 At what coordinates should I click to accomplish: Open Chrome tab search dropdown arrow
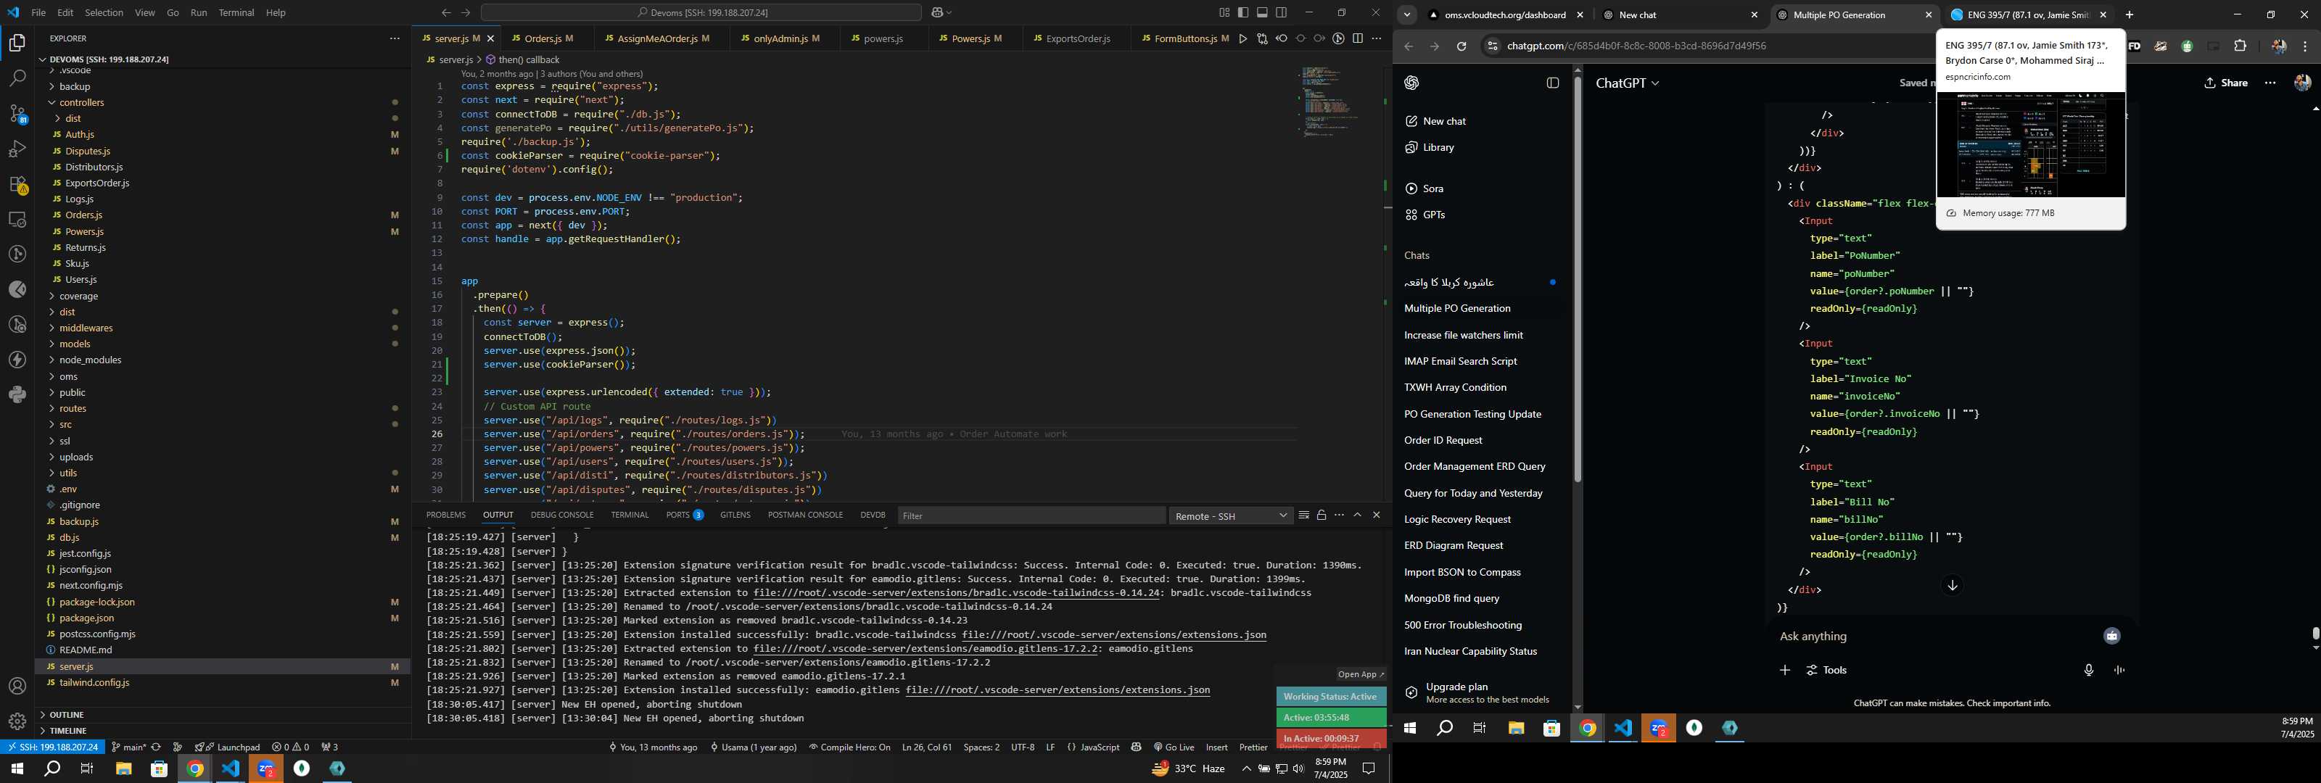coord(1407,14)
